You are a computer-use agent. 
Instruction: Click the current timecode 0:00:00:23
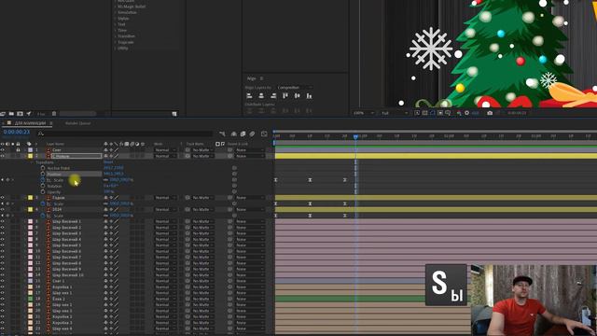[17, 132]
